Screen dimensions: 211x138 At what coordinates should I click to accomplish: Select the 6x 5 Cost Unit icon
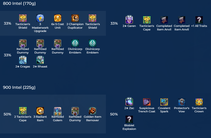pyautogui.click(x=58, y=18)
